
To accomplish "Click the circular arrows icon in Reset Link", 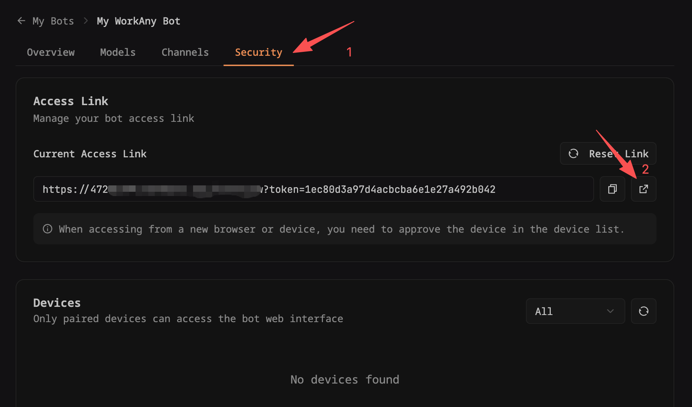I will (573, 153).
